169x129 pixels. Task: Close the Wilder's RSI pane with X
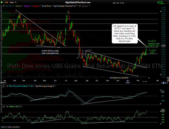tap(3, 106)
